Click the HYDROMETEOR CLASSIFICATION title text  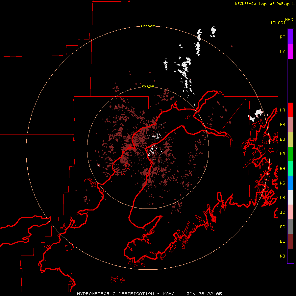pyautogui.click(x=115, y=294)
